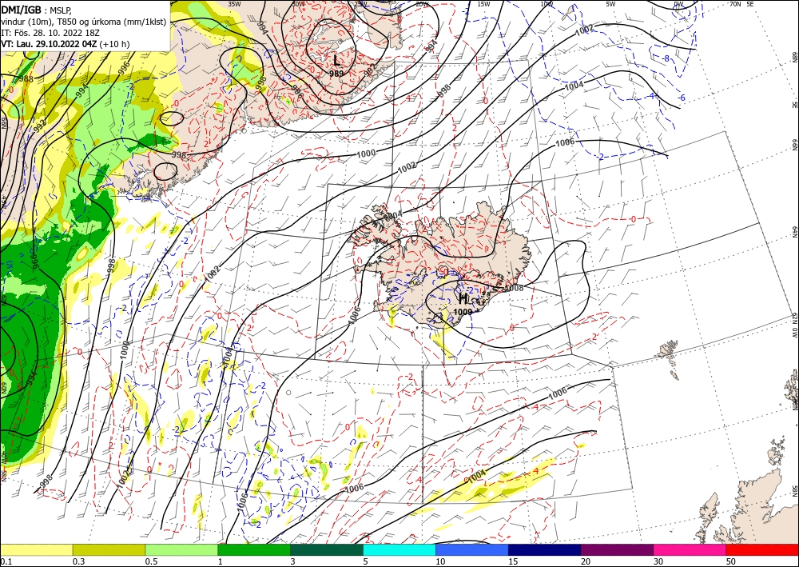The width and height of the screenshot is (799, 567).
Task: Click the navy 15–20 legend color swatch
Action: pos(544,549)
